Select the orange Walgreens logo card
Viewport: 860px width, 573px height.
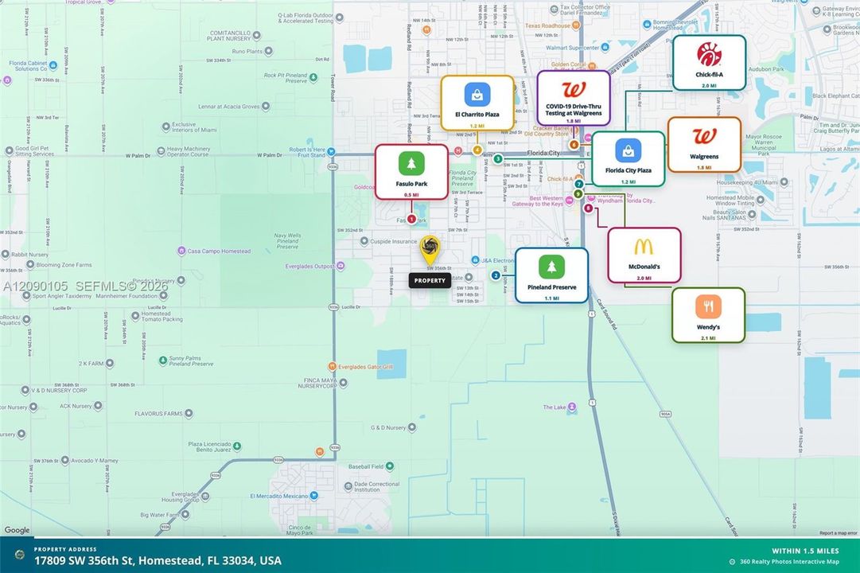pyautogui.click(x=704, y=145)
